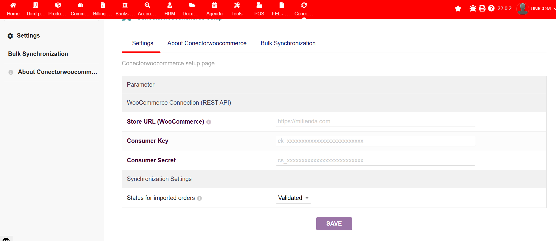Open the UNICOM user dropdown
This screenshot has height=241, width=556.
pos(536,9)
